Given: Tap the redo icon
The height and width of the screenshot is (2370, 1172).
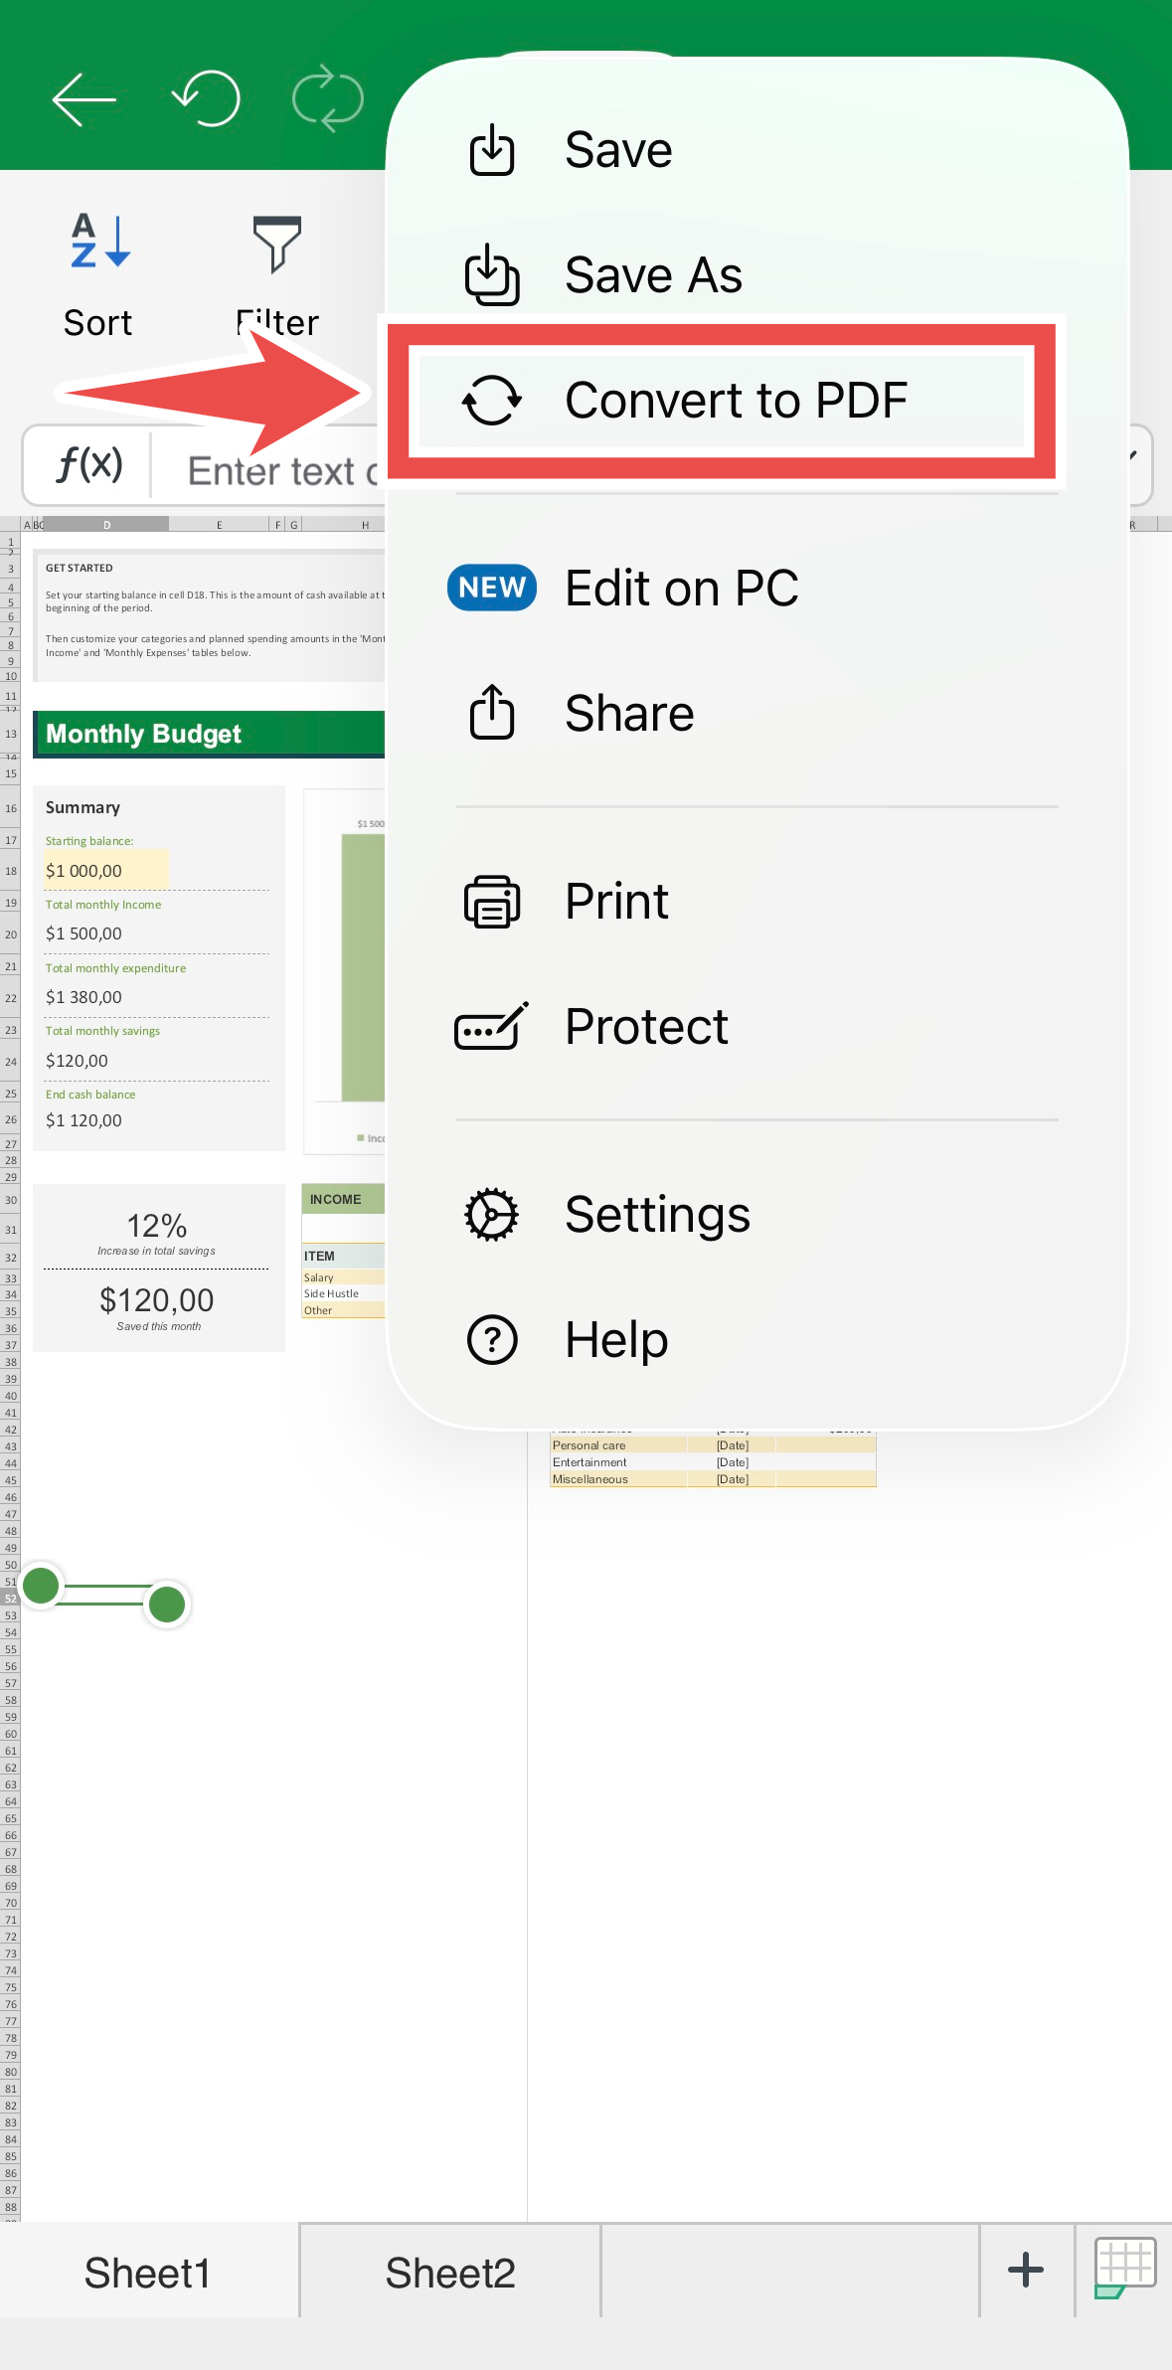Looking at the screenshot, I should tap(328, 99).
